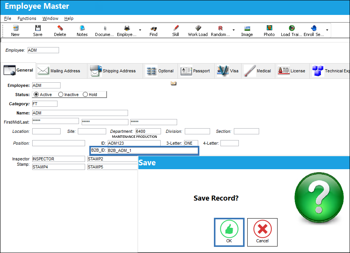Image resolution: width=350 pixels, height=253 pixels.
Task: Open the Skill toolbar icon
Action: coord(176,28)
